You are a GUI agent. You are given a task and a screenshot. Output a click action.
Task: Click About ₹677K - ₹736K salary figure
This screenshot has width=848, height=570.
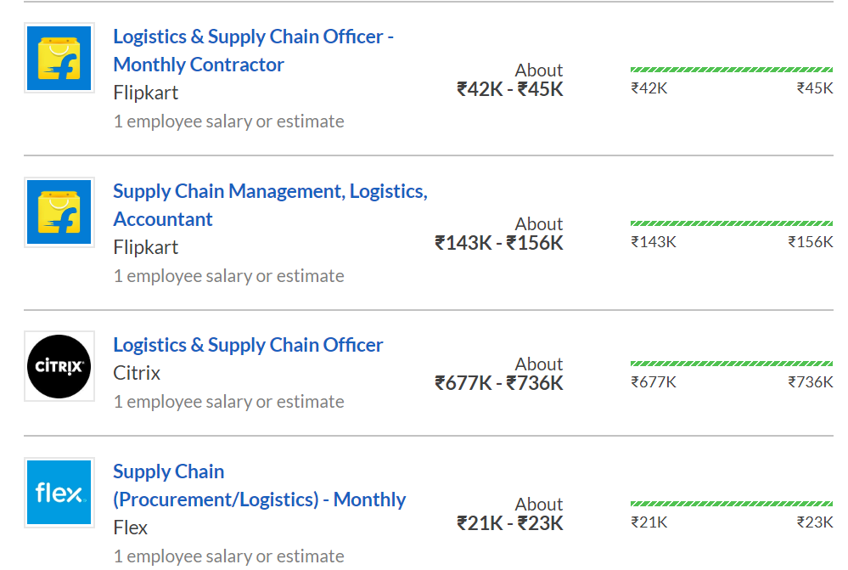pos(498,374)
